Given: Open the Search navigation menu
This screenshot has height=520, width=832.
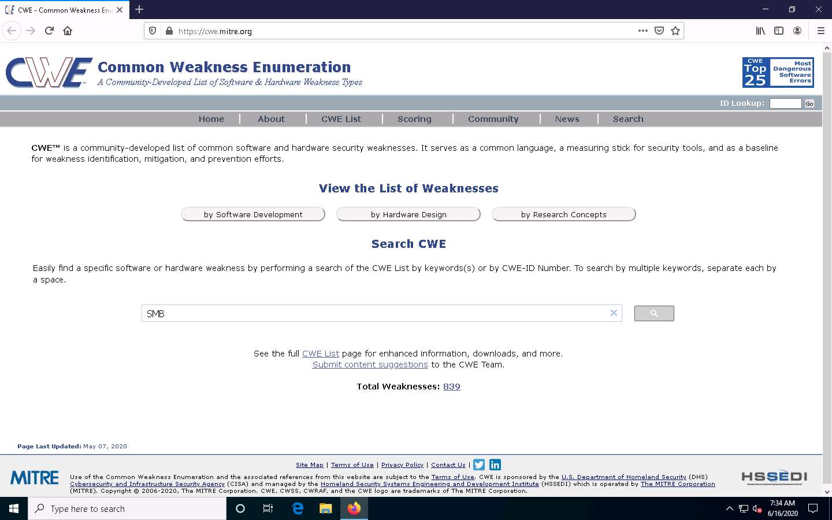Looking at the screenshot, I should coord(628,119).
